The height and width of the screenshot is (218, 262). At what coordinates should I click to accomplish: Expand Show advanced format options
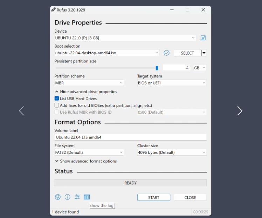[86, 161]
